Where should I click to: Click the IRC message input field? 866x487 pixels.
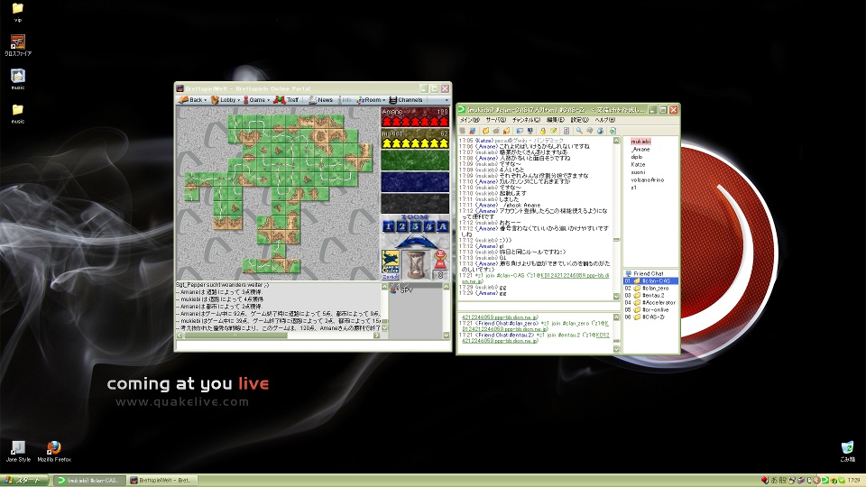pos(539,307)
